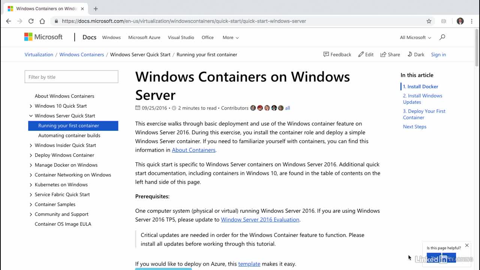This screenshot has width=480, height=270.
Task: Select Running your first container item
Action: [73, 126]
